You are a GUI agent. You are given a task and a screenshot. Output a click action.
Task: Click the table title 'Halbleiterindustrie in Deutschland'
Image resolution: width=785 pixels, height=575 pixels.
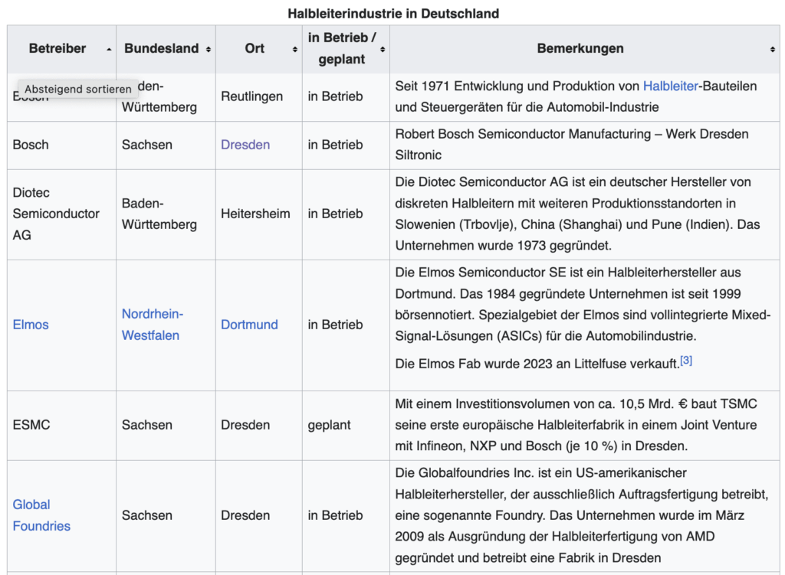pos(392,13)
